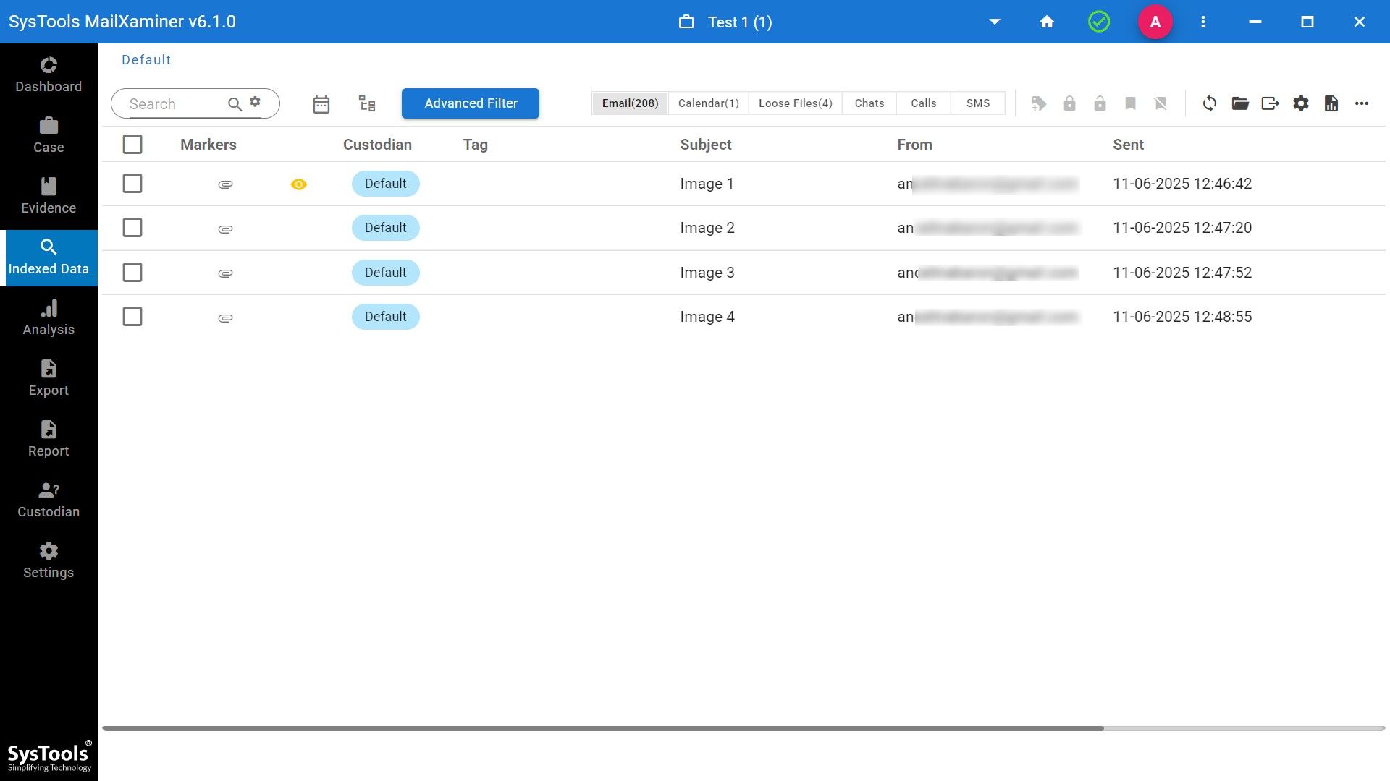
Task: Click the Default breadcrumb link
Action: [x=146, y=60]
